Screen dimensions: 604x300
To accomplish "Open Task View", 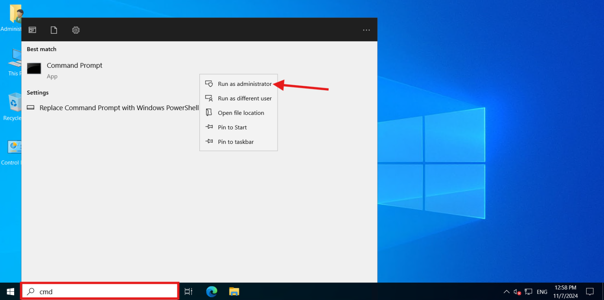I will pos(188,291).
